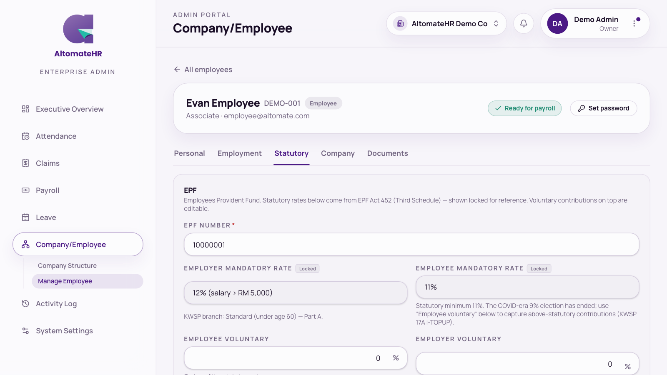This screenshot has height=375, width=667.
Task: Switch to the Employment tab
Action: pos(240,153)
